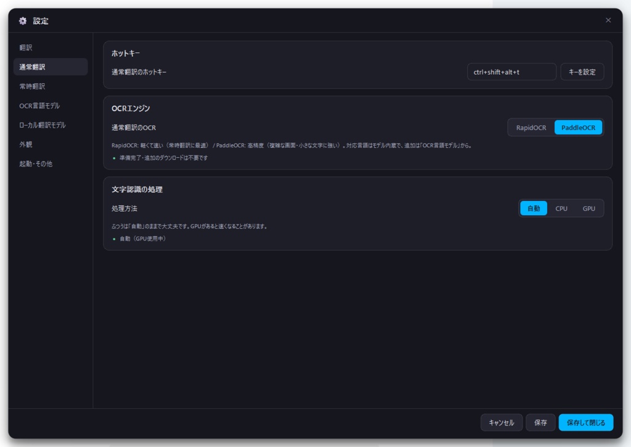Choose PaddleOCR as the OCR engine
This screenshot has width=631, height=447.
(x=578, y=128)
